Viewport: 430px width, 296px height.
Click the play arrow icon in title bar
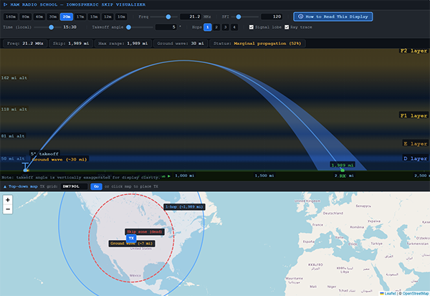pos(5,5)
